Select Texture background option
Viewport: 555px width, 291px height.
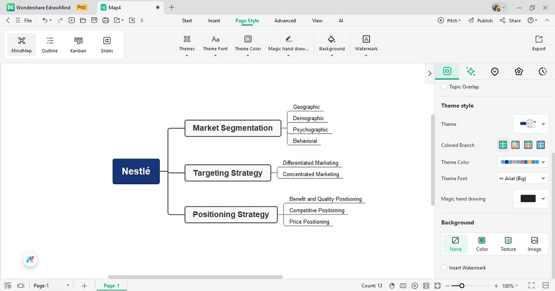(508, 244)
